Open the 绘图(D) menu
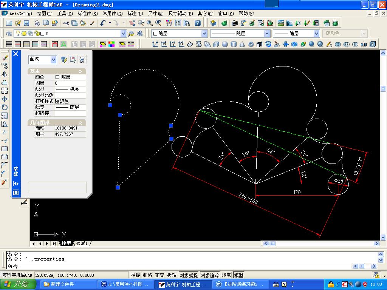This screenshot has height=290, width=387. click(44, 14)
